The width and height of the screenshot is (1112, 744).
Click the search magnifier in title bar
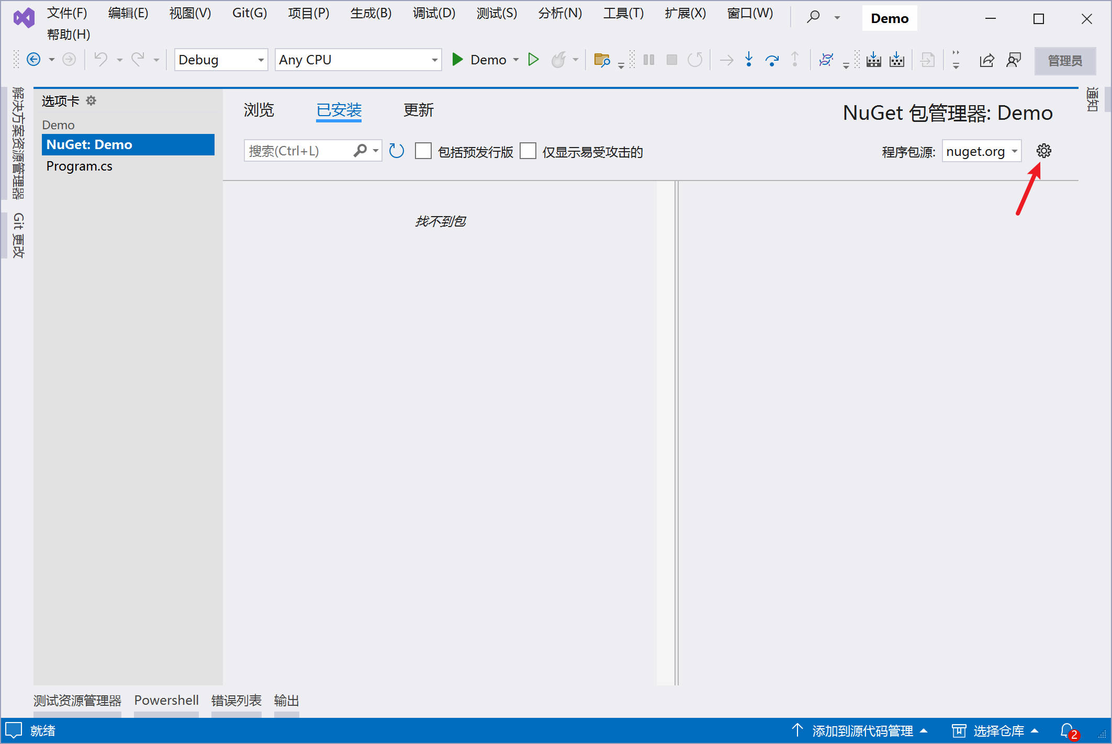[813, 17]
